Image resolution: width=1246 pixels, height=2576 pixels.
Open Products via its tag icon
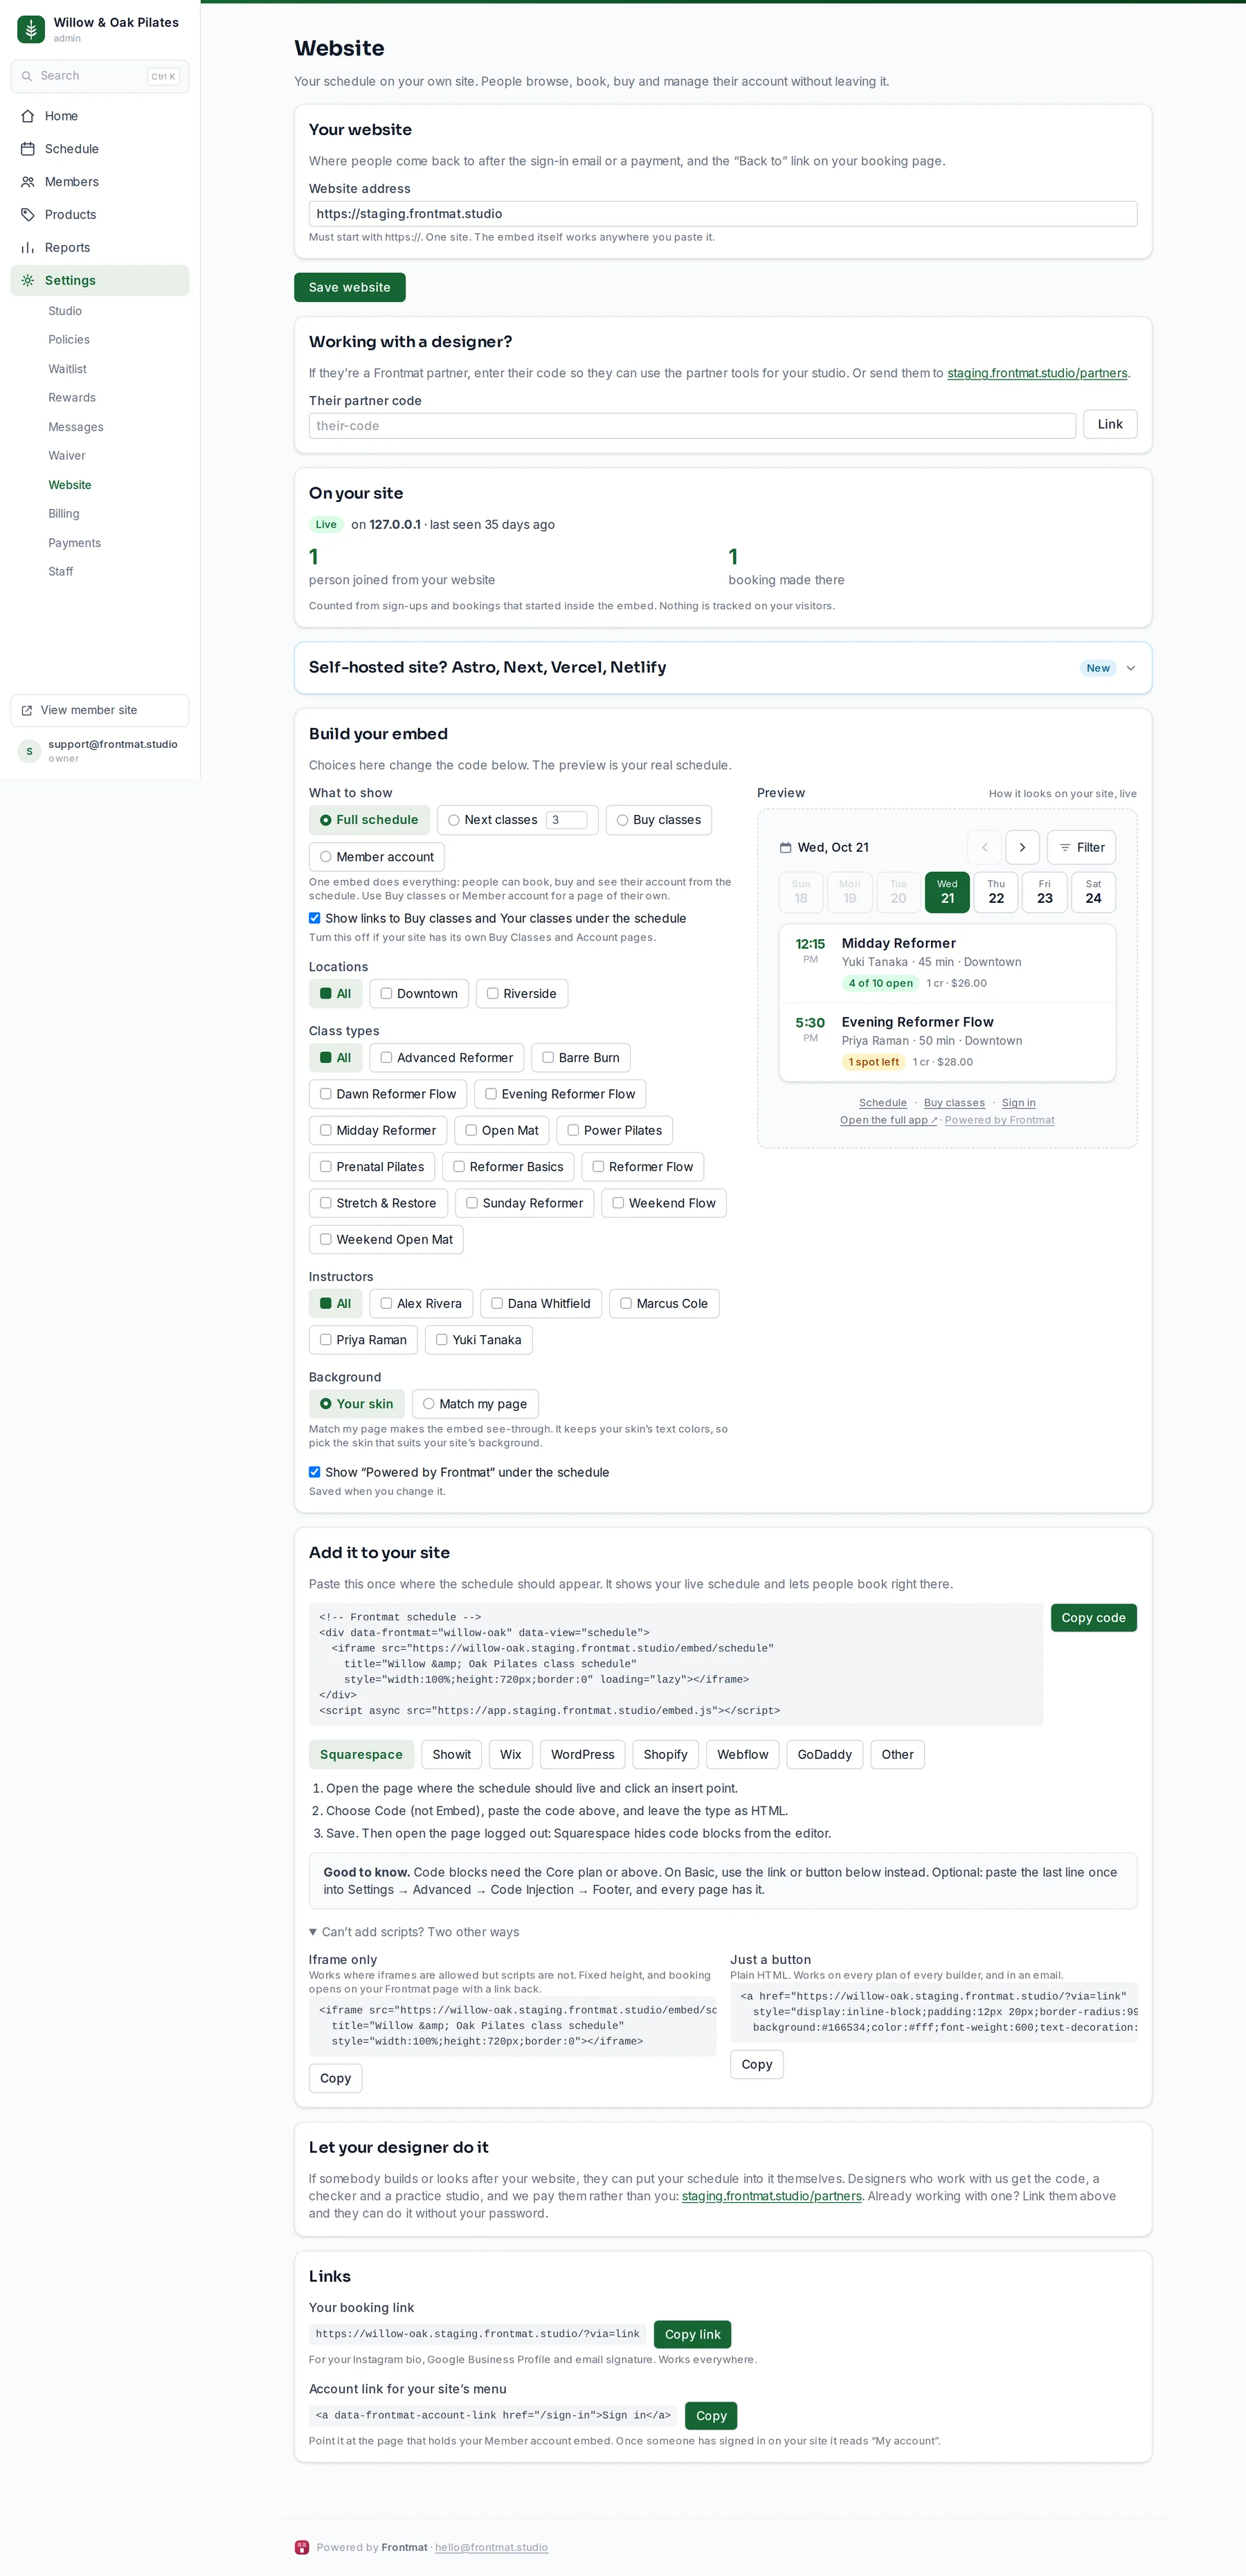pyautogui.click(x=28, y=215)
